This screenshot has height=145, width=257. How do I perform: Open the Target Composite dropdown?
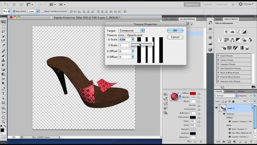(x=131, y=31)
